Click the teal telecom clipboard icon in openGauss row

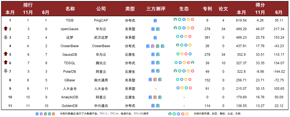coord(158,29)
